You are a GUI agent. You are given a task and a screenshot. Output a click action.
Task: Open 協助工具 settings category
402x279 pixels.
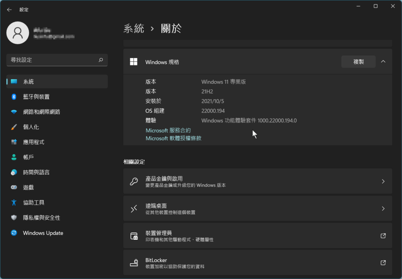57,203
